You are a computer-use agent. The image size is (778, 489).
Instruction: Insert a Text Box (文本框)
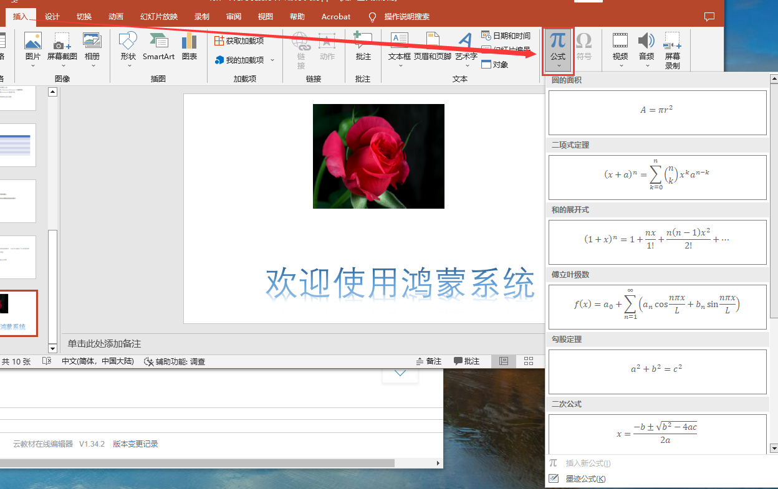point(399,45)
